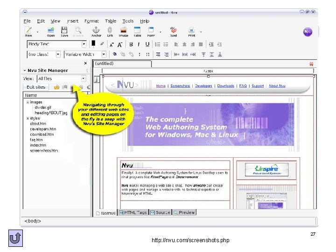
Task: Toggle Underline formatting
Action: [x=147, y=44]
